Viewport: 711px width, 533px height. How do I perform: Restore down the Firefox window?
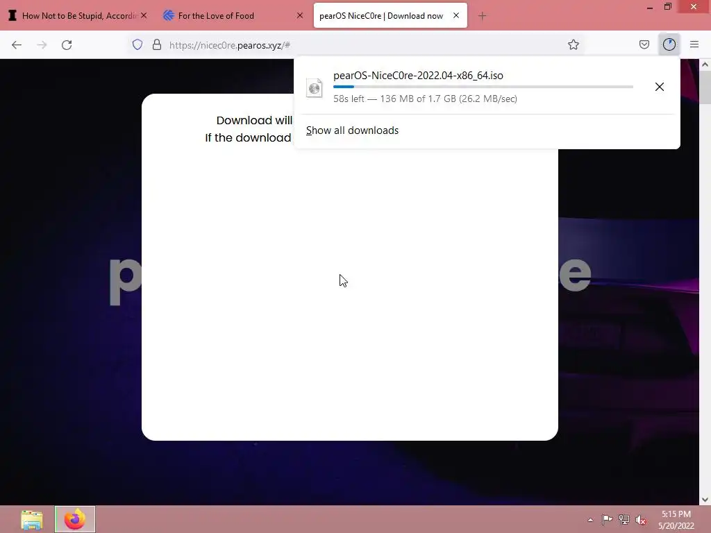click(668, 7)
